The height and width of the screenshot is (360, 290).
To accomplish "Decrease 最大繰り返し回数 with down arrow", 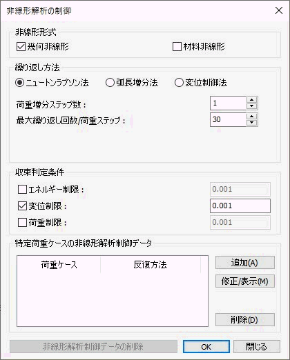I will (252, 123).
